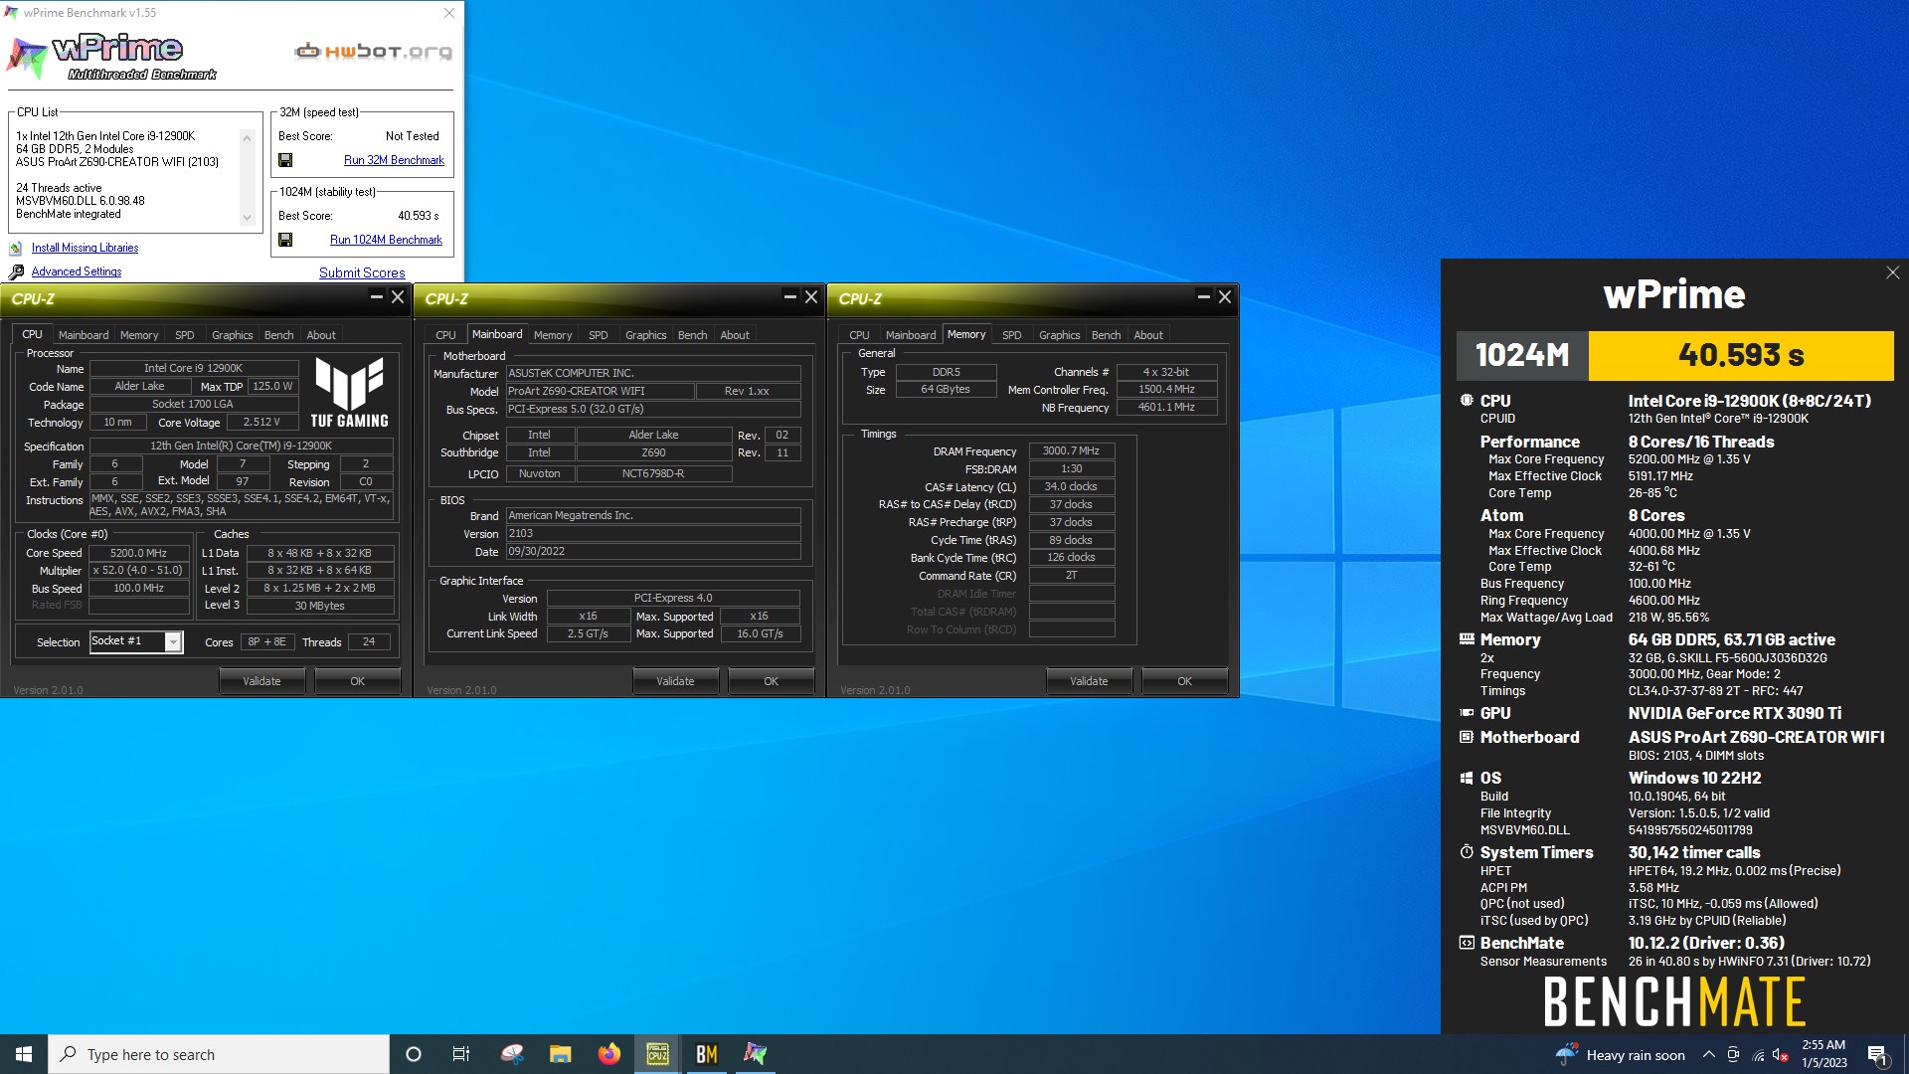Click the GPU card icon in BenchMate panel
The height and width of the screenshot is (1074, 1909).
click(1467, 713)
